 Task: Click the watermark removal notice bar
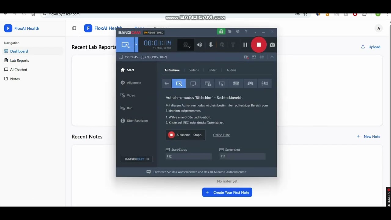(x=196, y=172)
